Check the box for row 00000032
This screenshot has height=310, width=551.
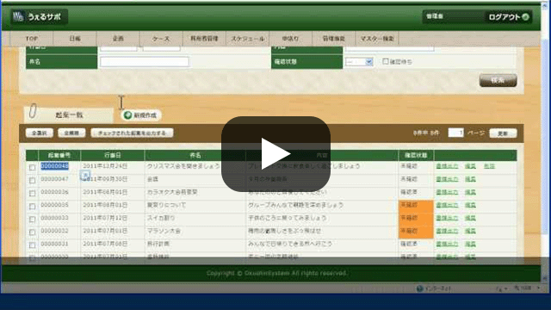pyautogui.click(x=33, y=232)
